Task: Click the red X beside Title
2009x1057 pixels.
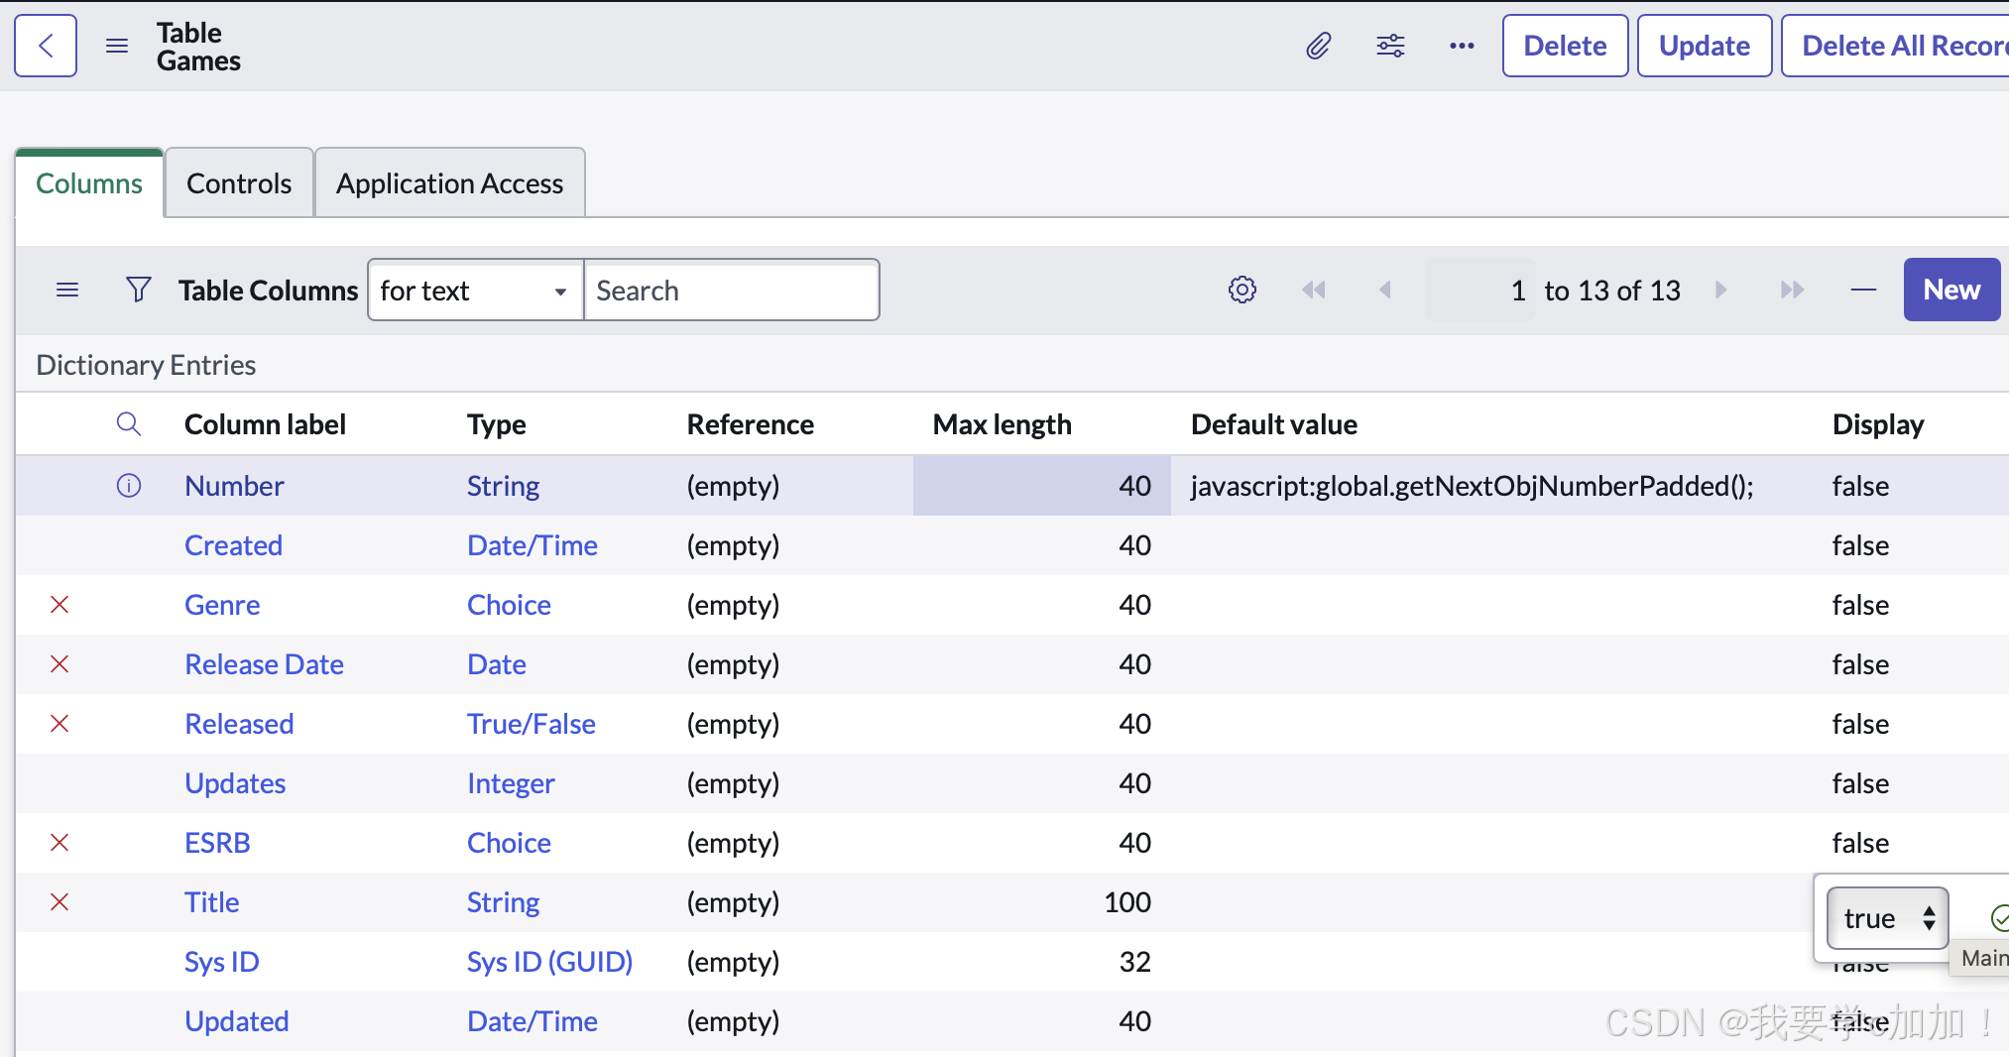Action: click(59, 902)
